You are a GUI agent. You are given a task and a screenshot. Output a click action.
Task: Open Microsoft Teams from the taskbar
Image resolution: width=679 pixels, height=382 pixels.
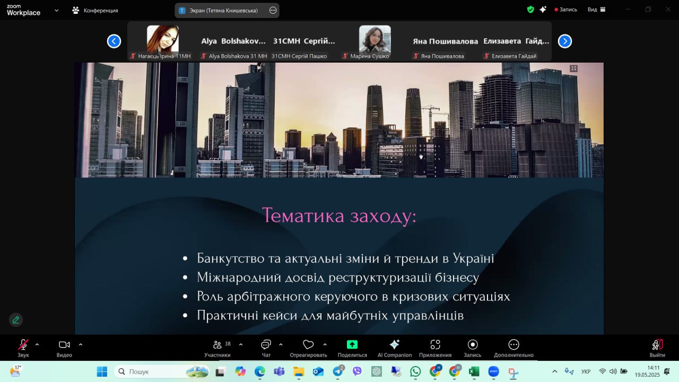click(279, 372)
